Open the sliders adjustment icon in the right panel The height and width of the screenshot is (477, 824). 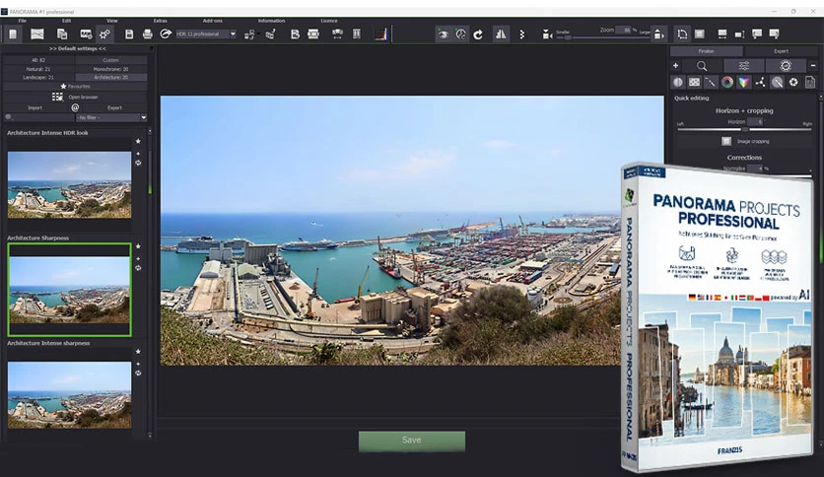point(744,66)
